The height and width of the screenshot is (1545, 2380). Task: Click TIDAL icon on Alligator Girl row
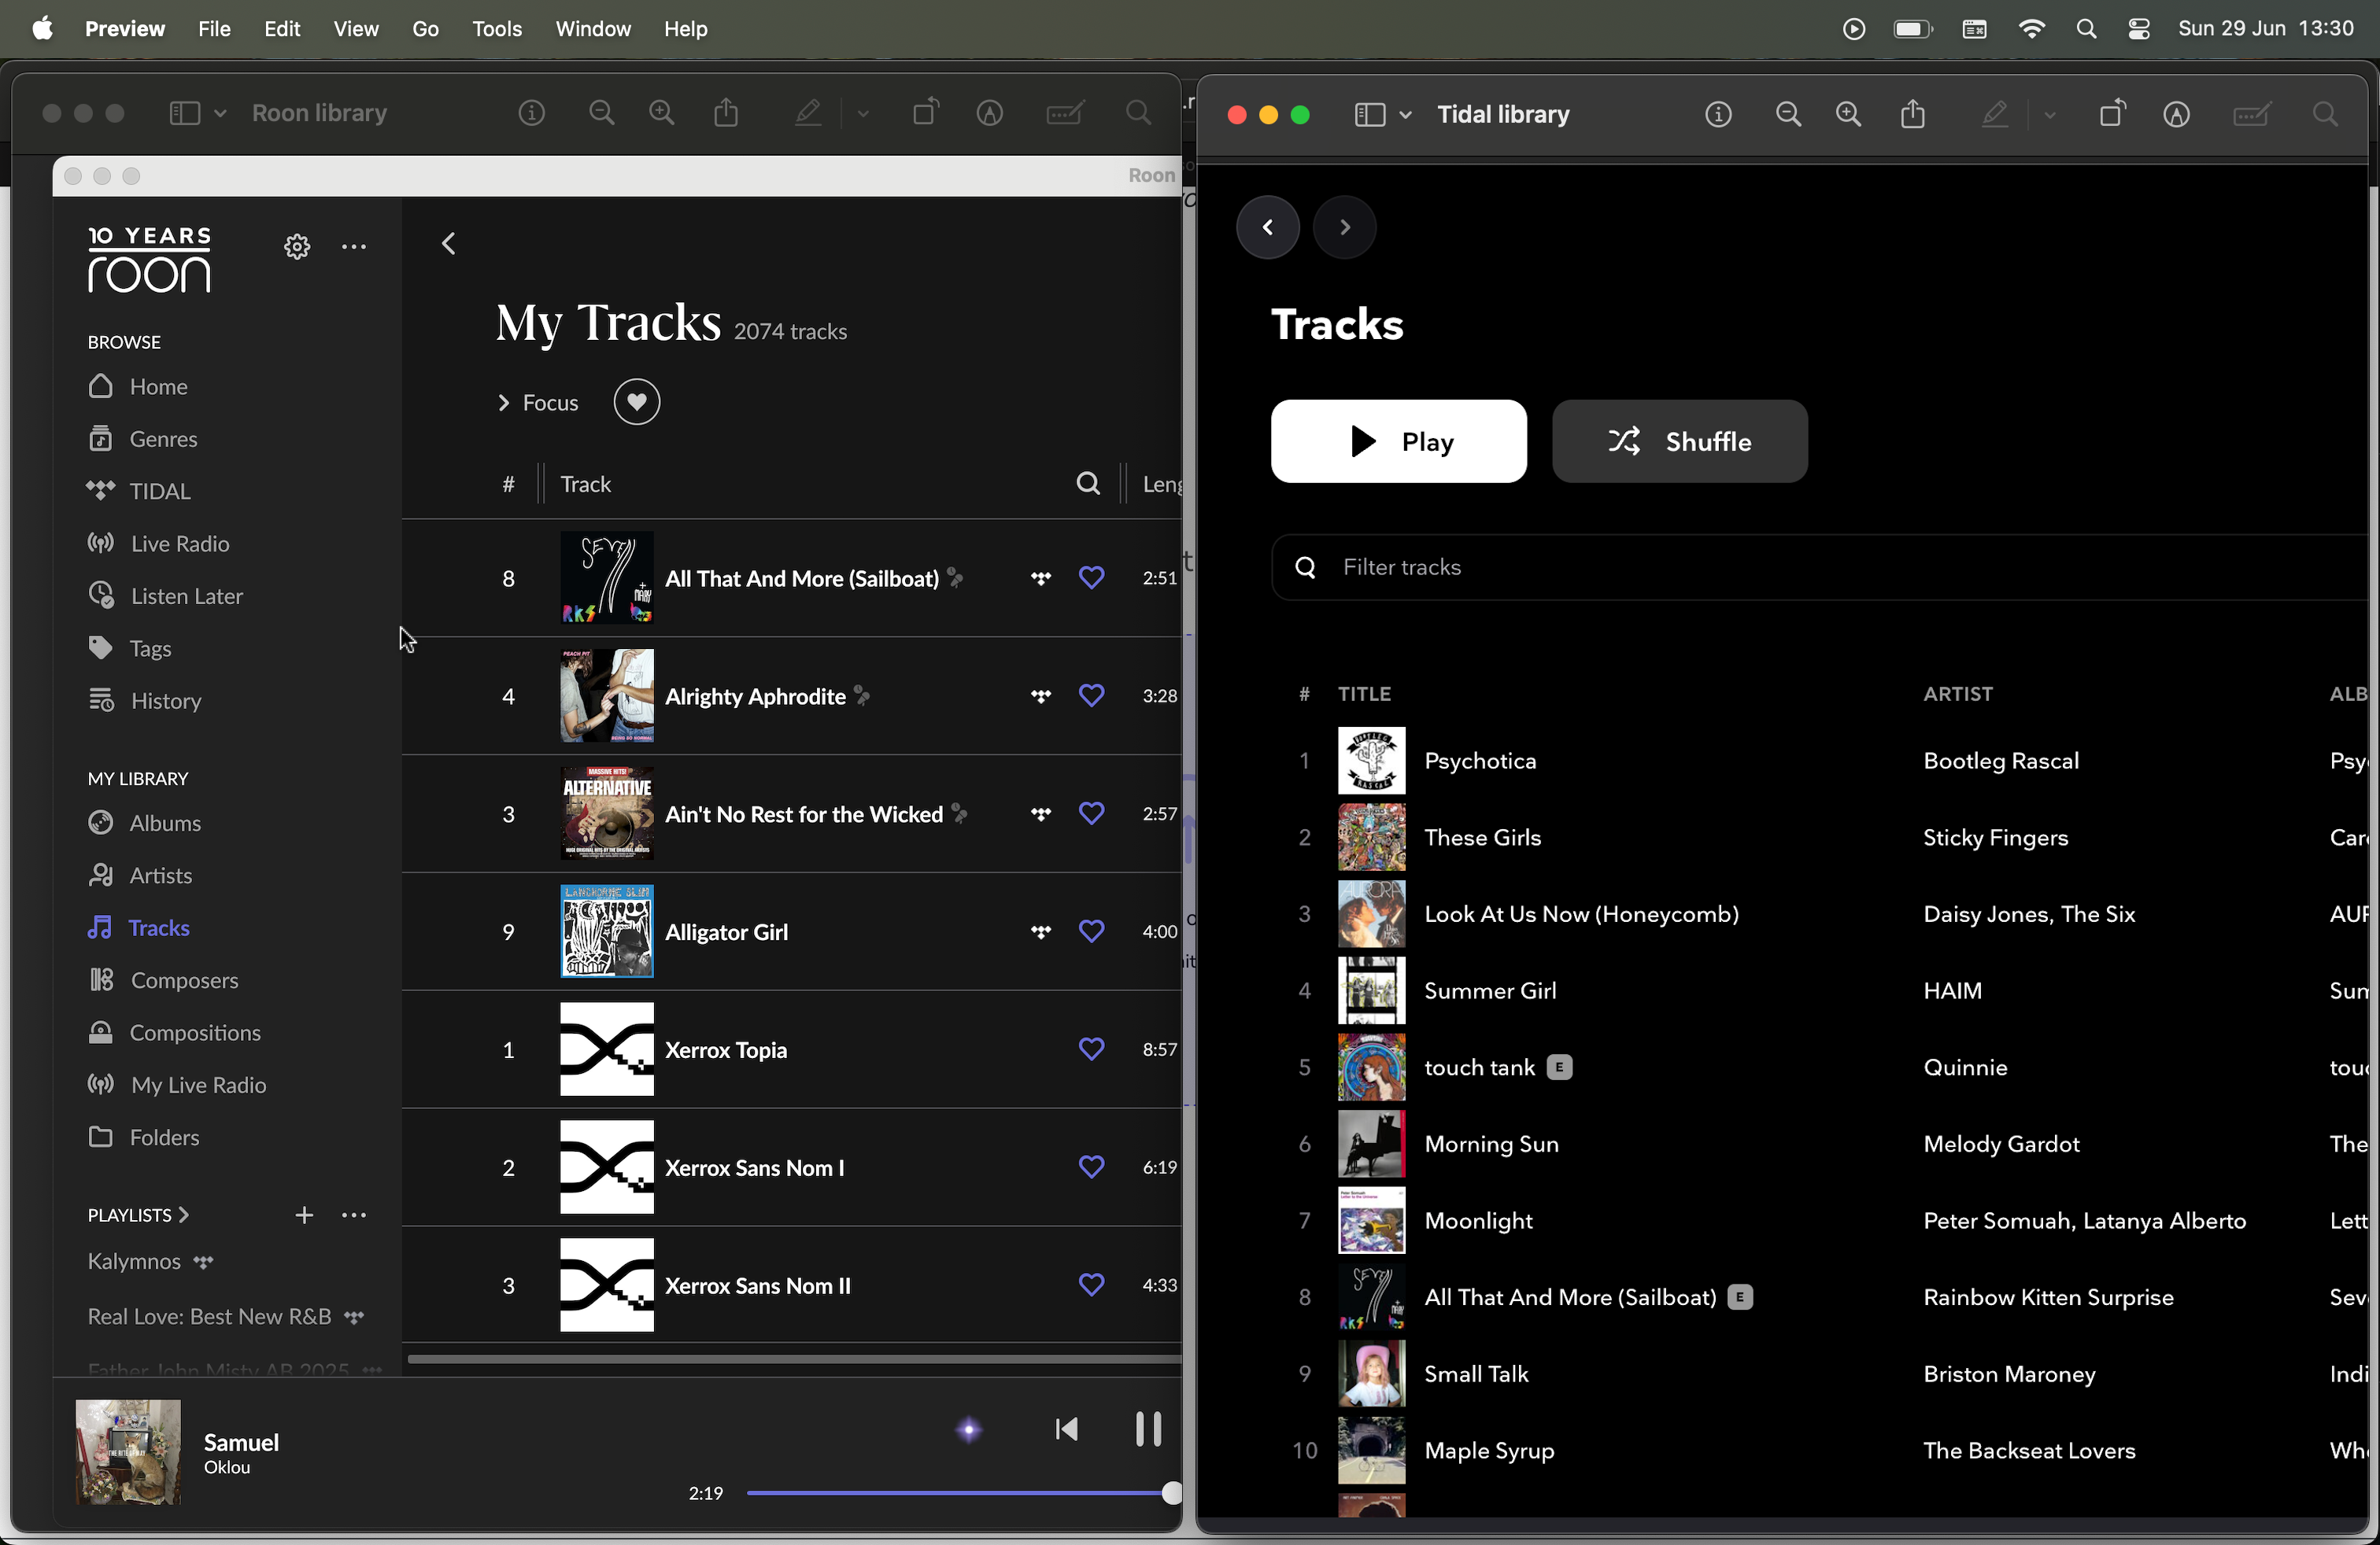[x=1041, y=931]
